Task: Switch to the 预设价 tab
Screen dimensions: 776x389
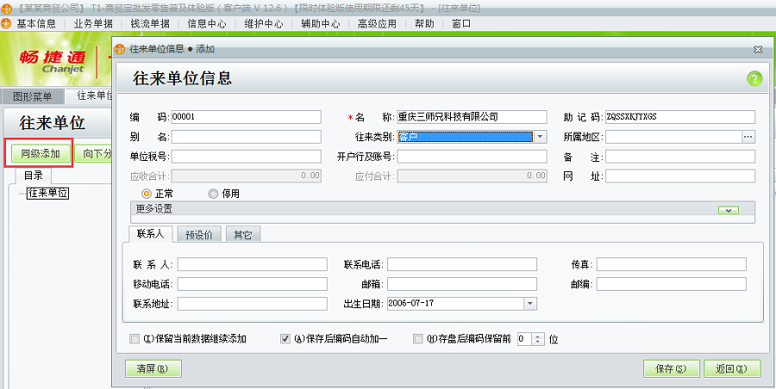Action: pos(199,235)
